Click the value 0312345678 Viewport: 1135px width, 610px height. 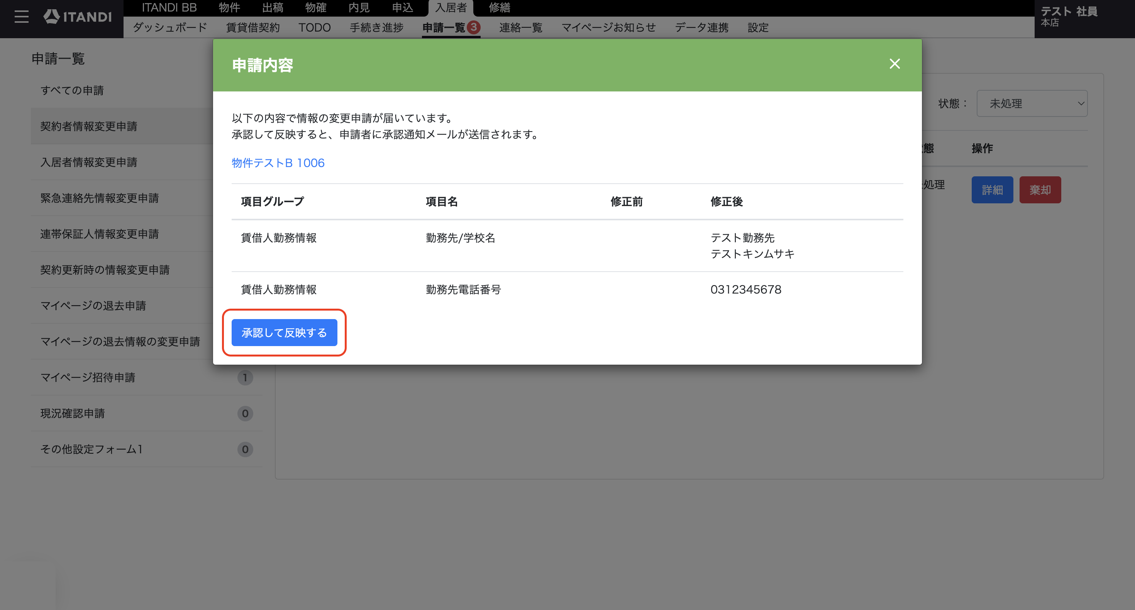745,289
